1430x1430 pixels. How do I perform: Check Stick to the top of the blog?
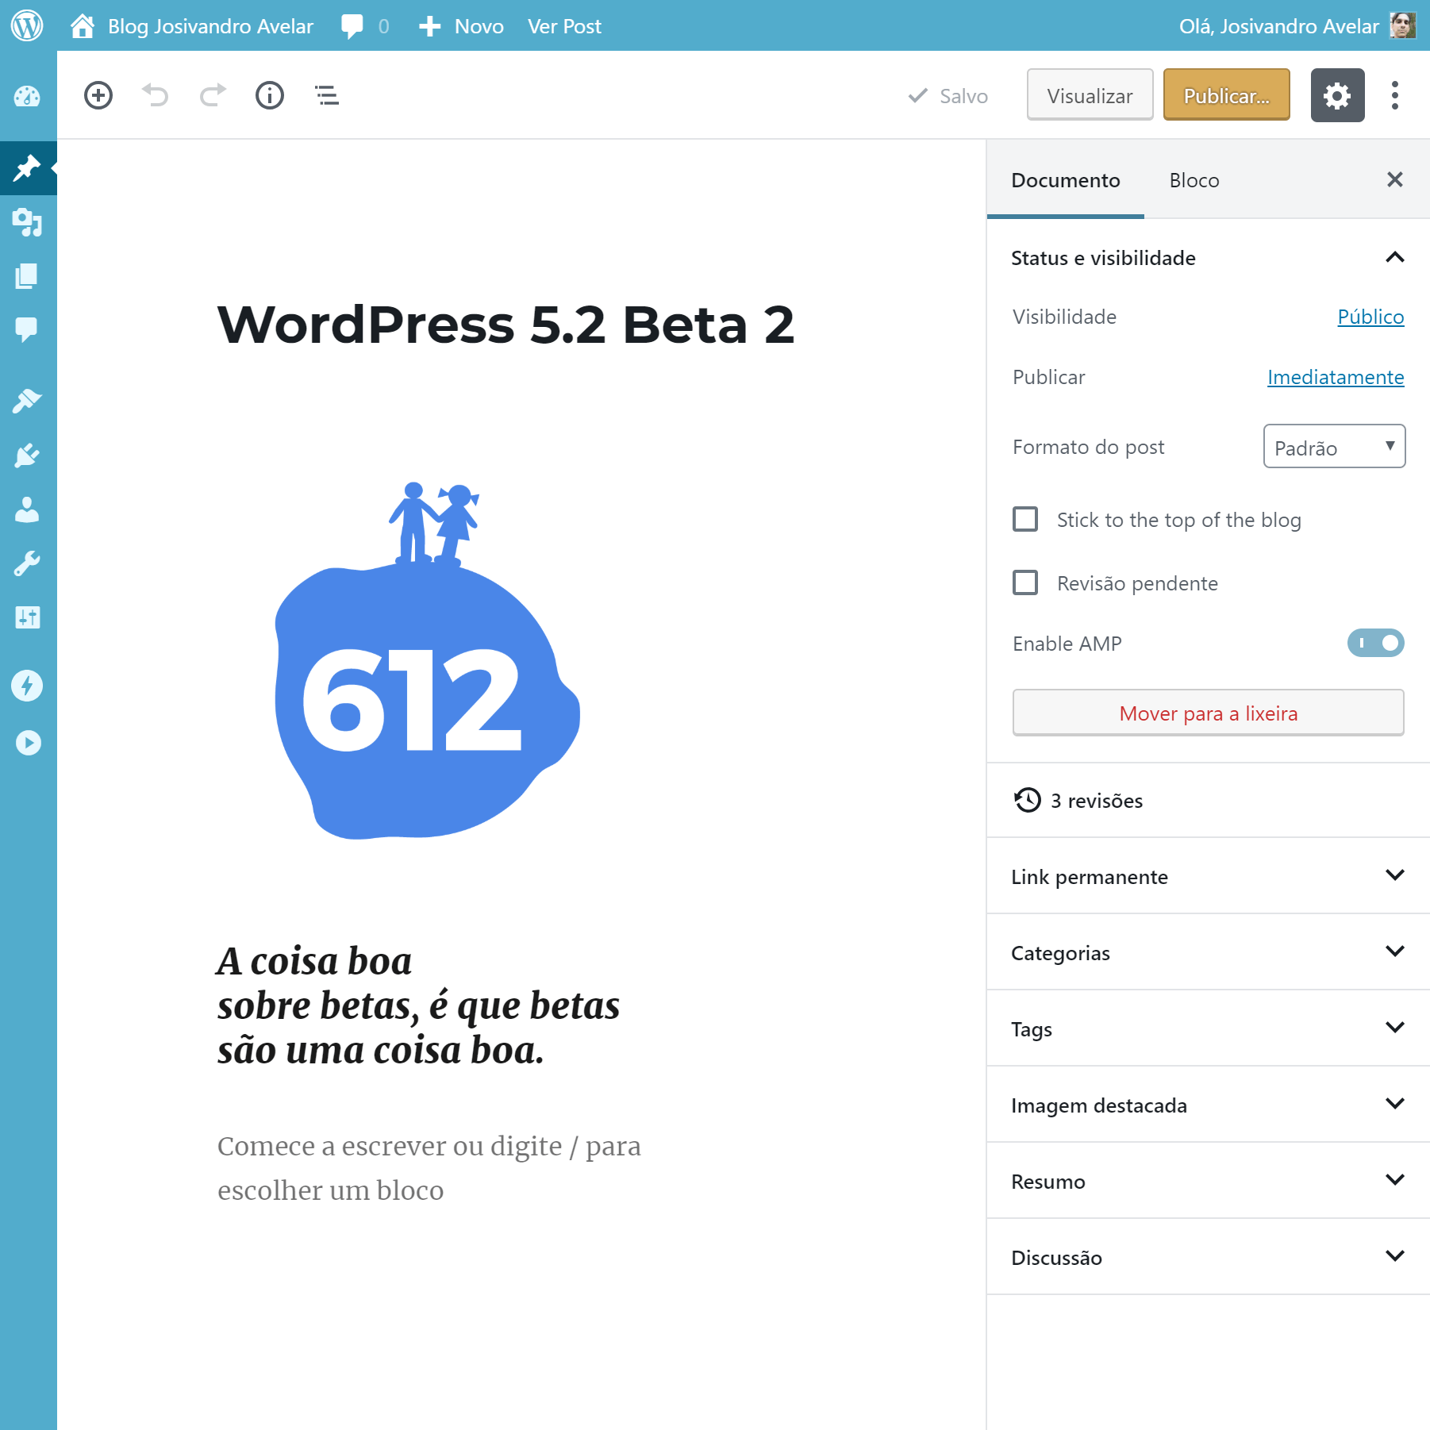tap(1025, 519)
